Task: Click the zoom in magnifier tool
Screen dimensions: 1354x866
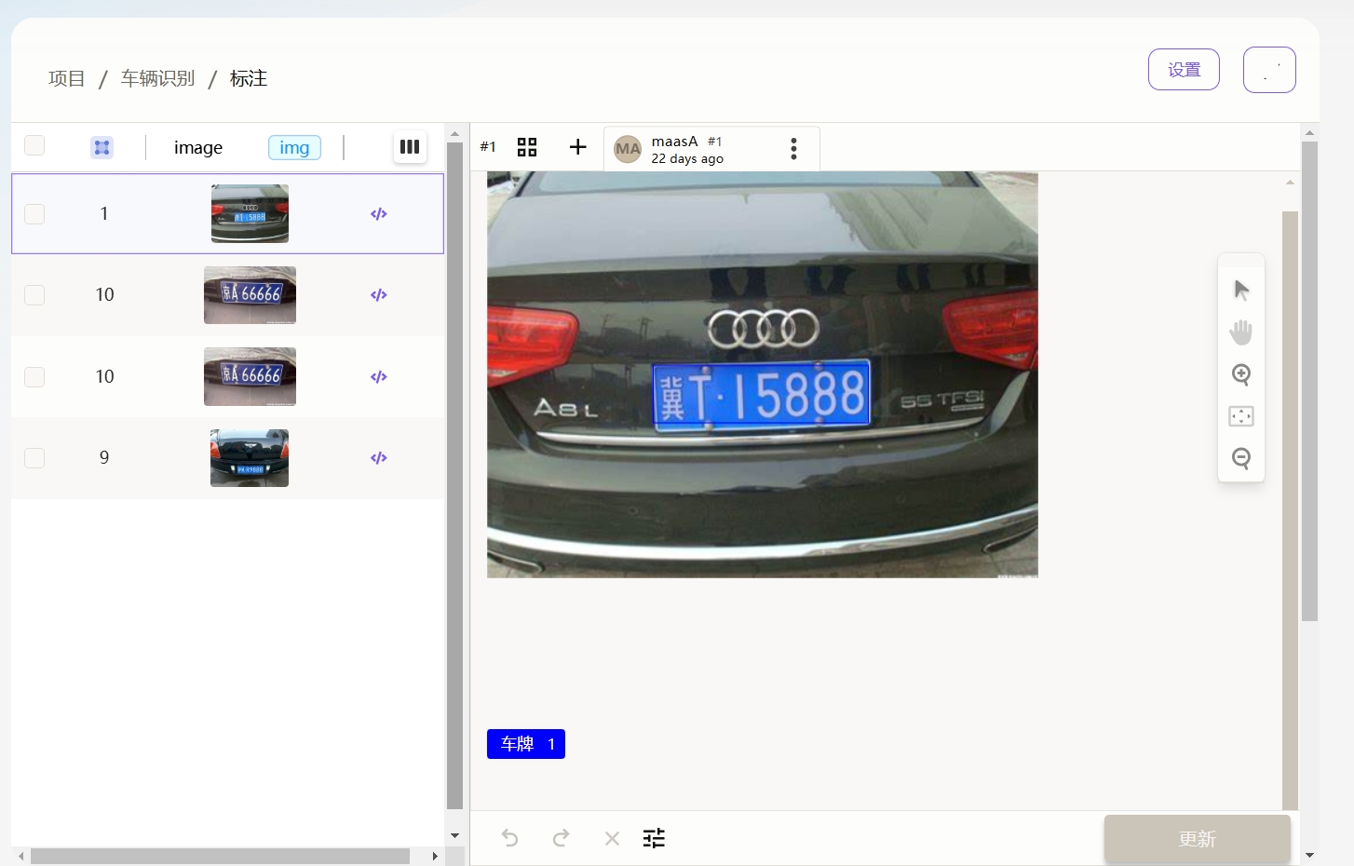Action: tap(1241, 374)
